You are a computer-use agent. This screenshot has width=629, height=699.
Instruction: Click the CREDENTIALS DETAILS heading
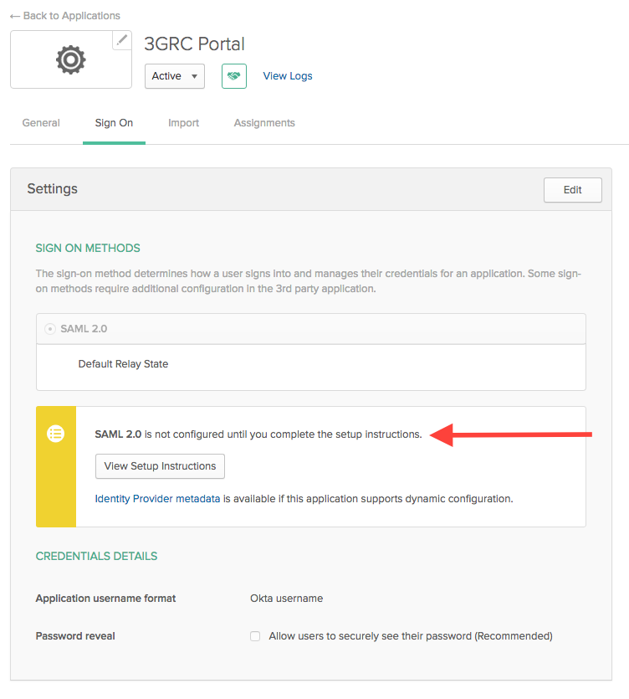coord(97,557)
